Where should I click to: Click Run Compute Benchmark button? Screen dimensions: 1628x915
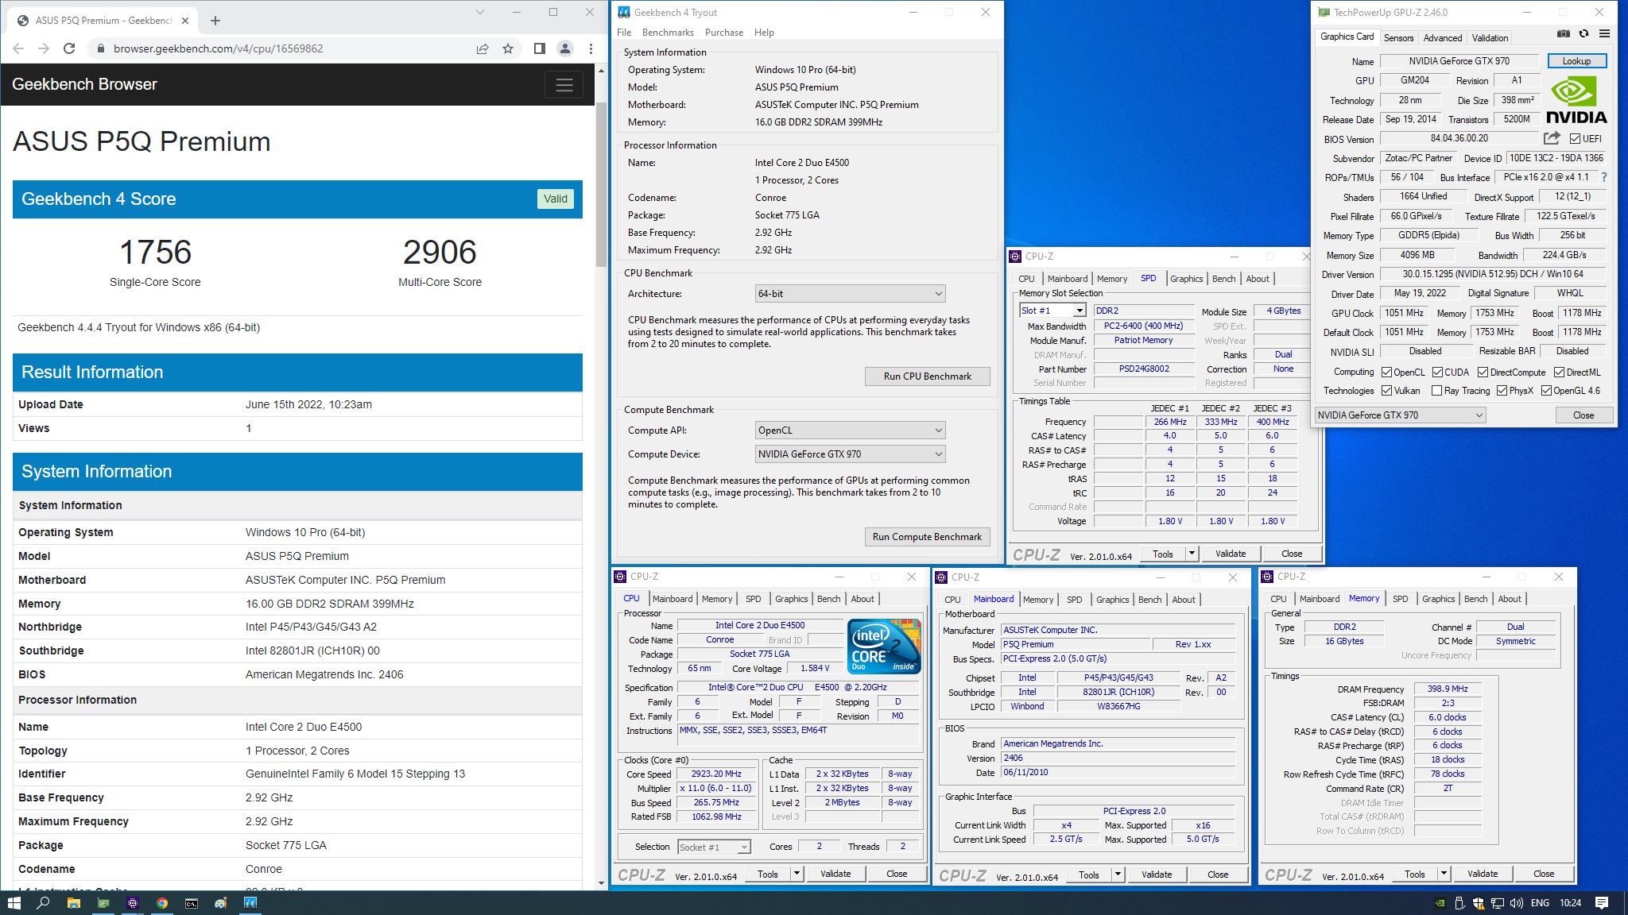pyautogui.click(x=927, y=537)
